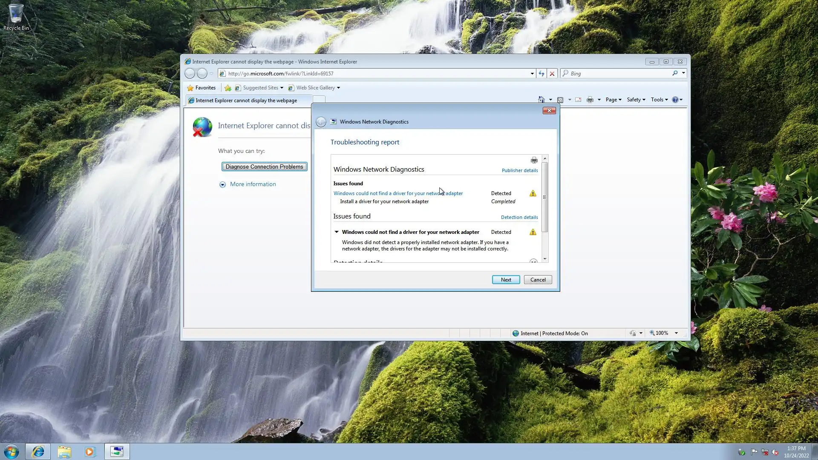Click the report's vertical scrollbar thumb
The width and height of the screenshot is (818, 460).
pos(544,197)
